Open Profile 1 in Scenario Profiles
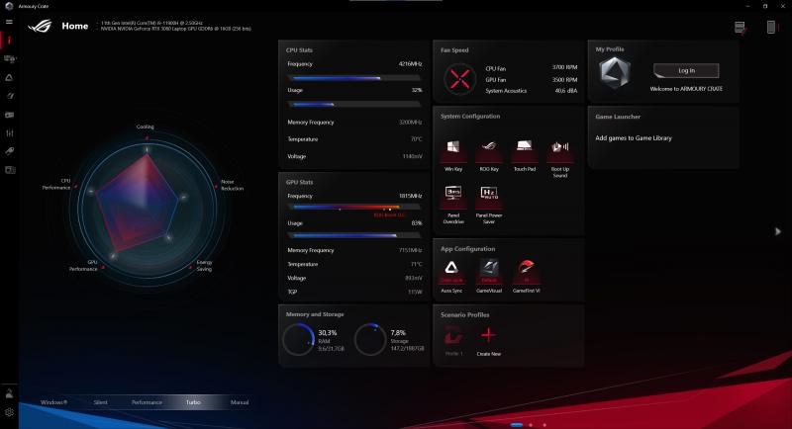This screenshot has width=792, height=429. pos(453,340)
